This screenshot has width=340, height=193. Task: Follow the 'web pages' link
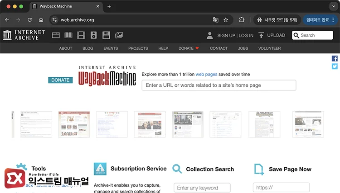click(206, 74)
